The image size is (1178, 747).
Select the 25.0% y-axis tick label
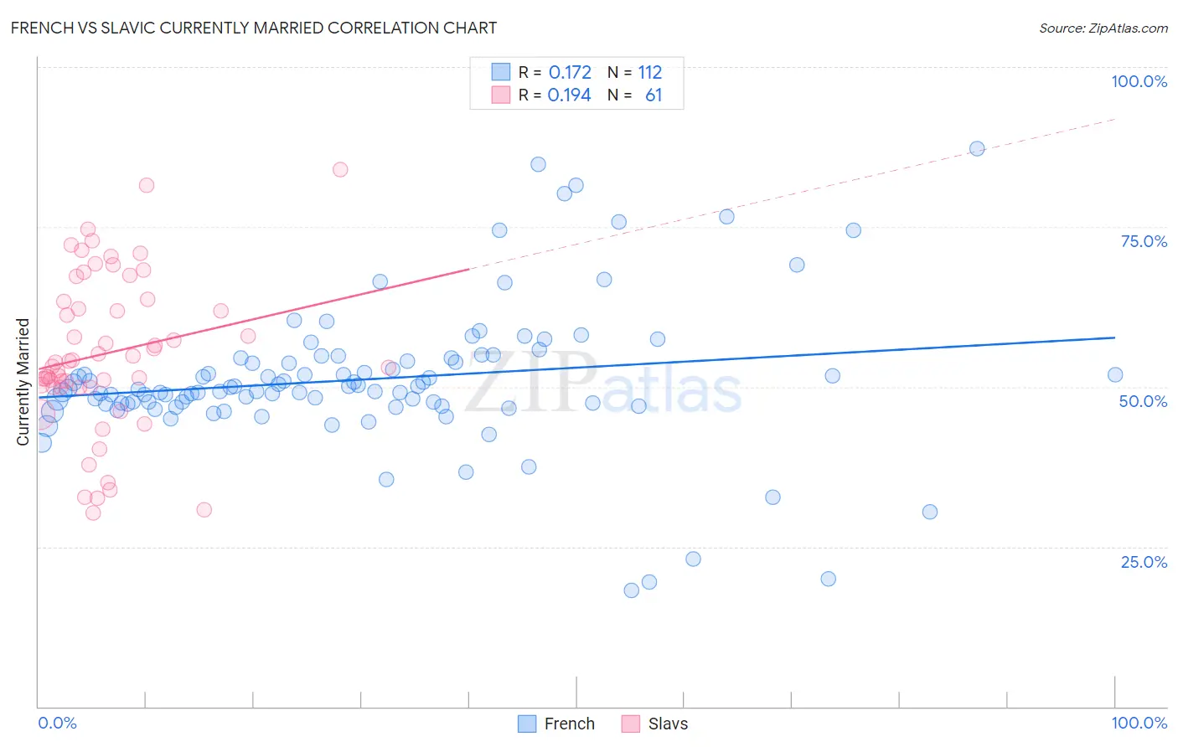(x=1144, y=562)
